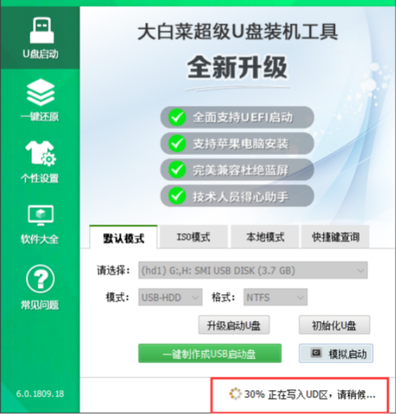Switch to the 默认模式 tab
Viewport: 396px width, 414px height.
[x=124, y=237]
